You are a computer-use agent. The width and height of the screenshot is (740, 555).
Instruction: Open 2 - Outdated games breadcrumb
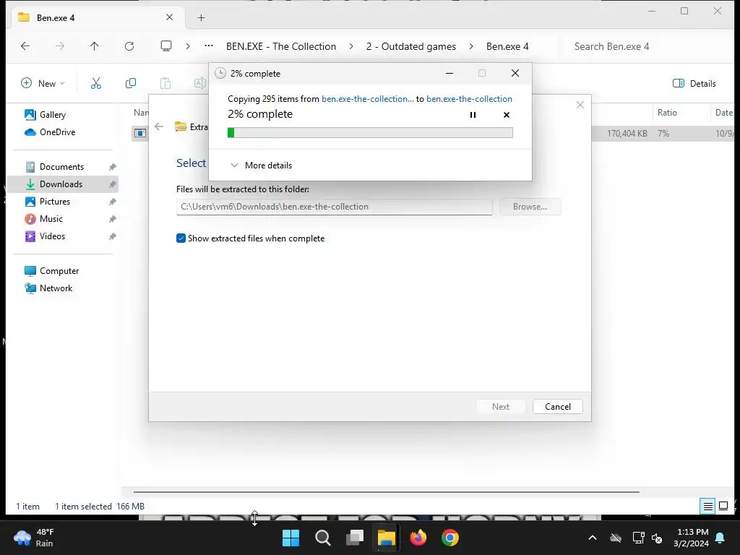click(x=411, y=46)
